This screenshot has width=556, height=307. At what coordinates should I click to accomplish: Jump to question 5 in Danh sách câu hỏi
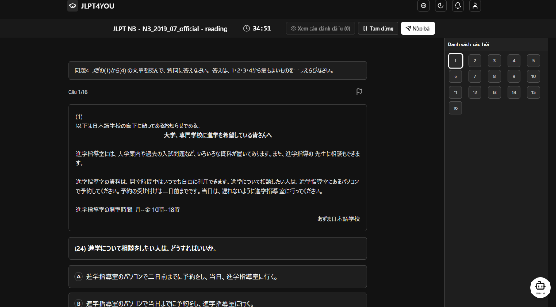click(x=533, y=60)
